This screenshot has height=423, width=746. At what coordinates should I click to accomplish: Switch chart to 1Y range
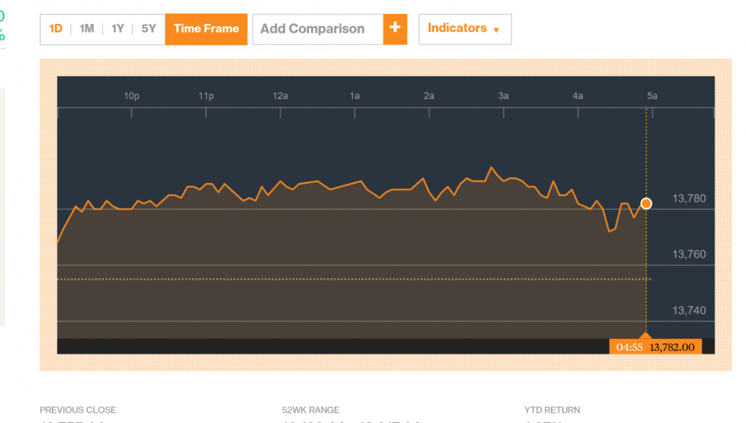[118, 28]
